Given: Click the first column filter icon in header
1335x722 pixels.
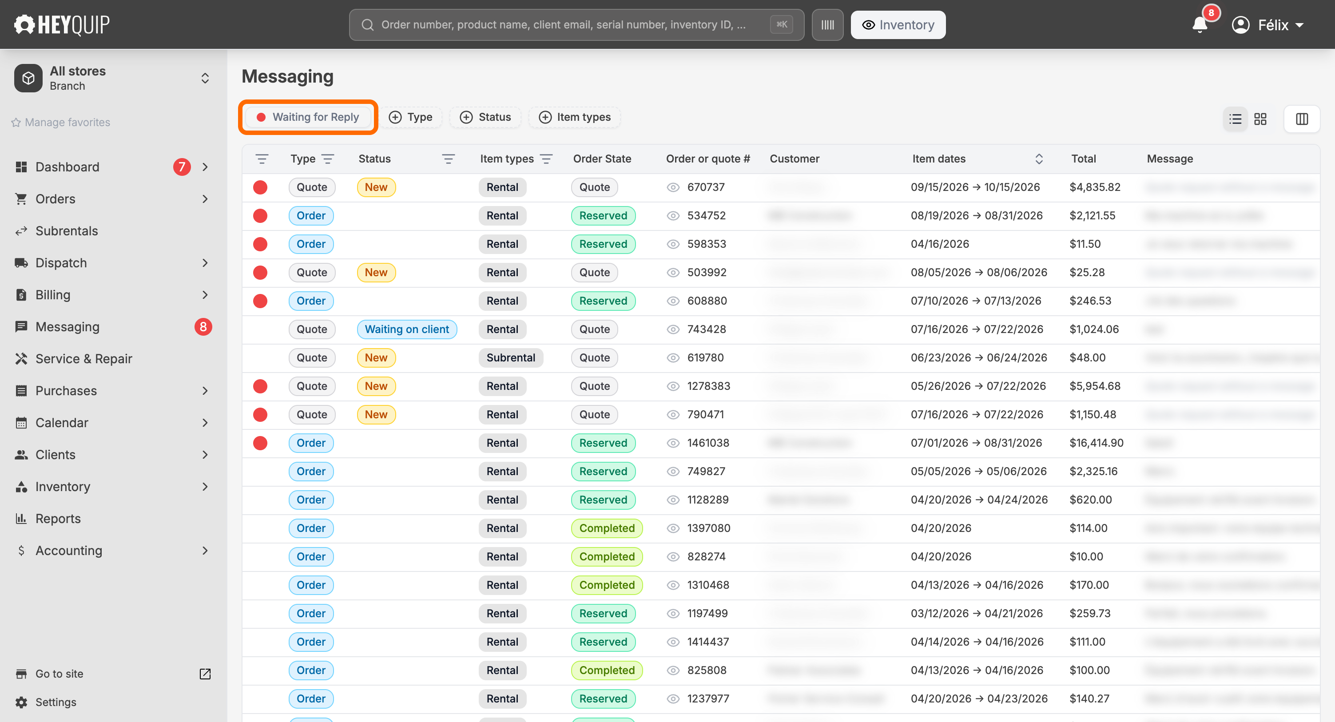Looking at the screenshot, I should (262, 159).
